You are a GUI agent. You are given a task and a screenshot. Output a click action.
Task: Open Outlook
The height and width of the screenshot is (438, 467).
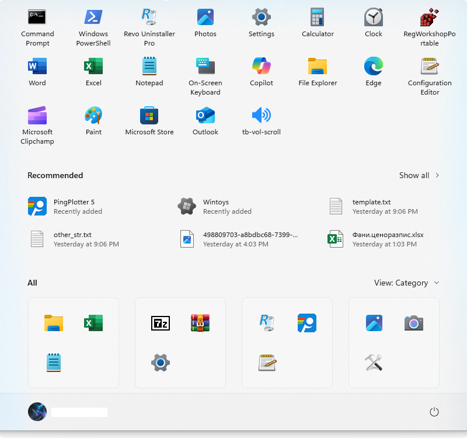pyautogui.click(x=205, y=121)
